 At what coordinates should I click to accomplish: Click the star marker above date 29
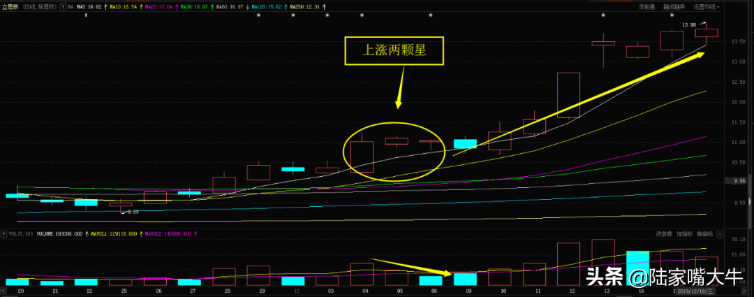click(x=258, y=15)
